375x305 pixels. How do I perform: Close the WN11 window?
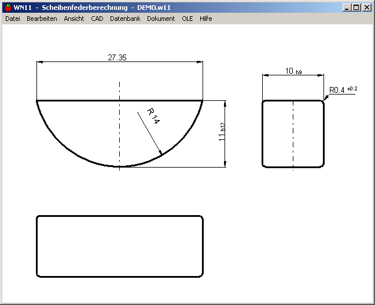366,8
